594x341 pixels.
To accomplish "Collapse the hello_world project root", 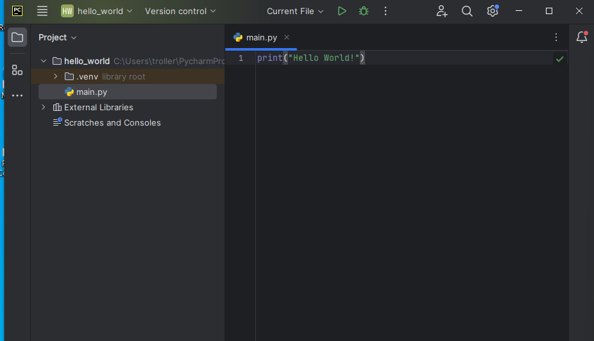I will pos(44,61).
